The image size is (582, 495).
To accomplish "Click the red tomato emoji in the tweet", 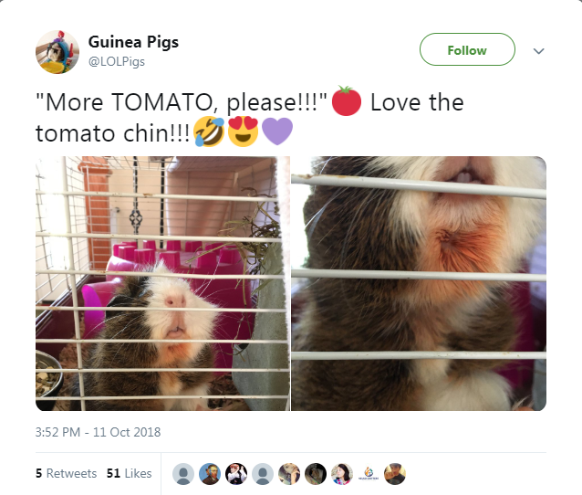I will tap(346, 100).
